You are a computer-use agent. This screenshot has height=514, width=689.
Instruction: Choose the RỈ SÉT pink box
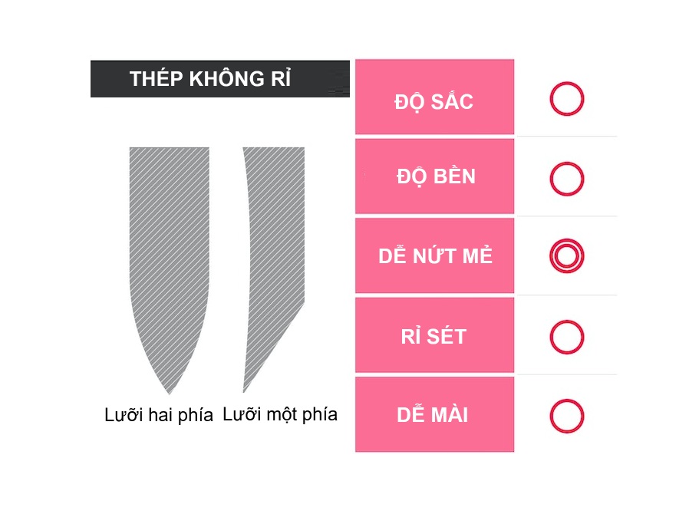point(434,336)
